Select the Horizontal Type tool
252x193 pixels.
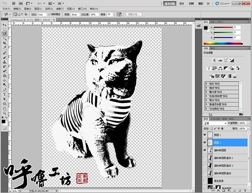tap(5, 95)
